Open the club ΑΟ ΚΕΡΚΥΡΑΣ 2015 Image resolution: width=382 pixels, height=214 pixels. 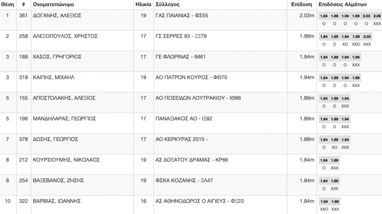[x=182, y=139]
